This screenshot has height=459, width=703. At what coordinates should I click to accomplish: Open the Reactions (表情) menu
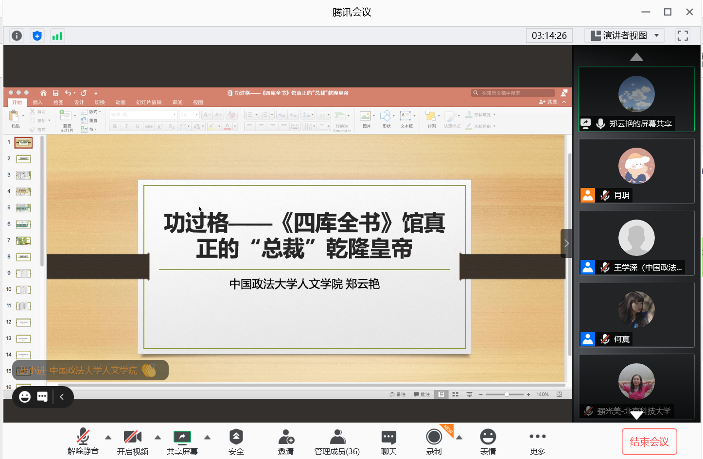click(x=488, y=442)
